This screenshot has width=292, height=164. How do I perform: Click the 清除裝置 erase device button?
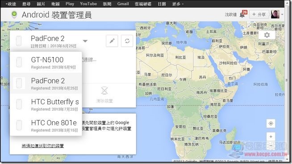click(x=104, y=95)
